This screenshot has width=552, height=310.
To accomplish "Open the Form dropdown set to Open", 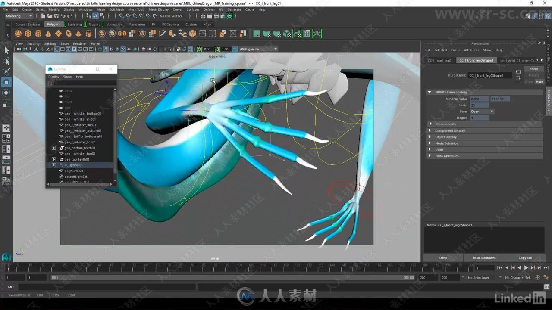I will 482,112.
